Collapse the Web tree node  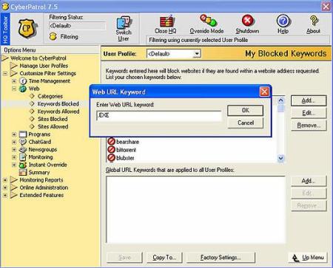14,89
